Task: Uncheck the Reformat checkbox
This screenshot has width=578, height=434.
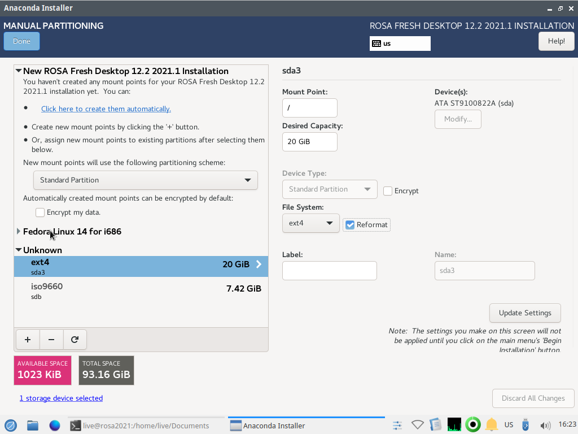Action: tap(350, 225)
